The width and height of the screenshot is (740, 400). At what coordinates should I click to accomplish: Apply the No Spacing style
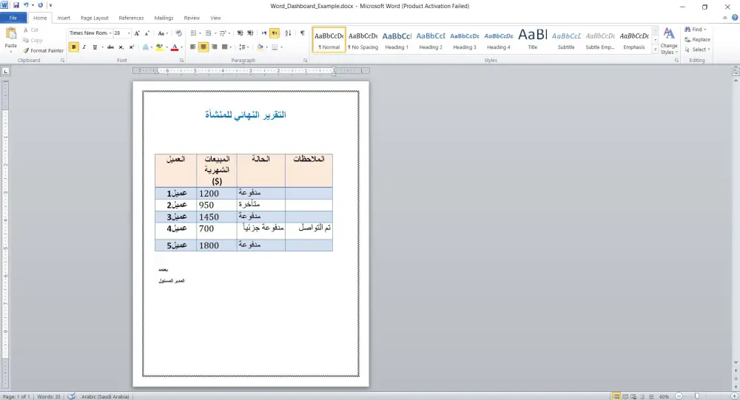tap(363, 40)
